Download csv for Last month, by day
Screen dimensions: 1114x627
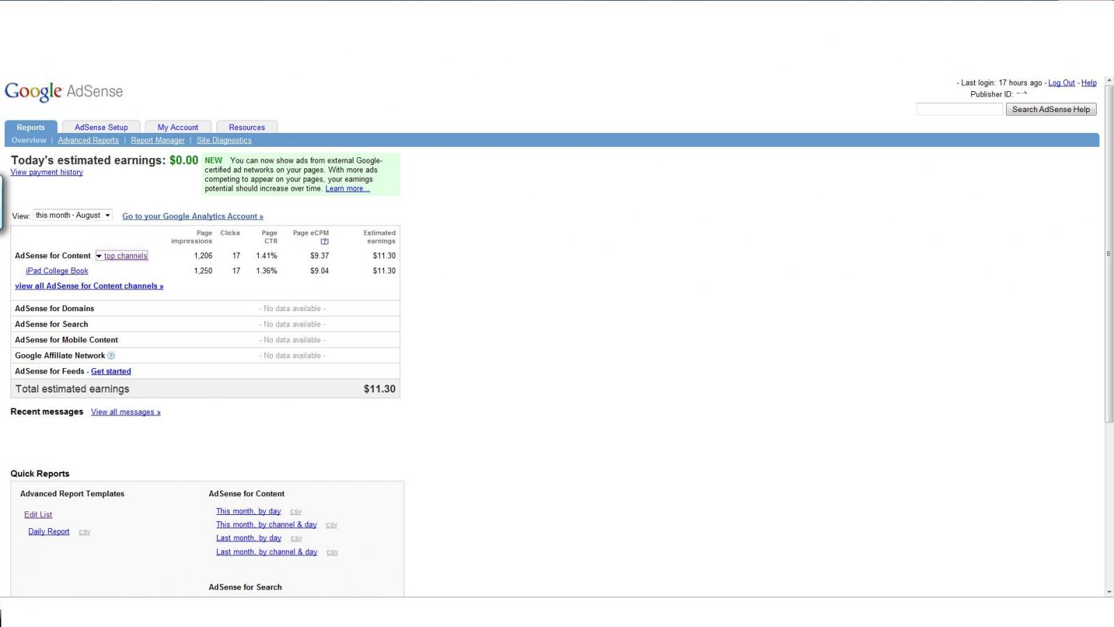[x=296, y=539]
